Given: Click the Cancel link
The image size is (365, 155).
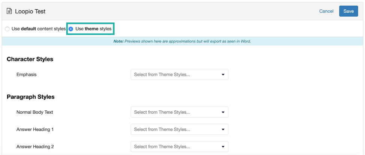Looking at the screenshot, I should (326, 11).
